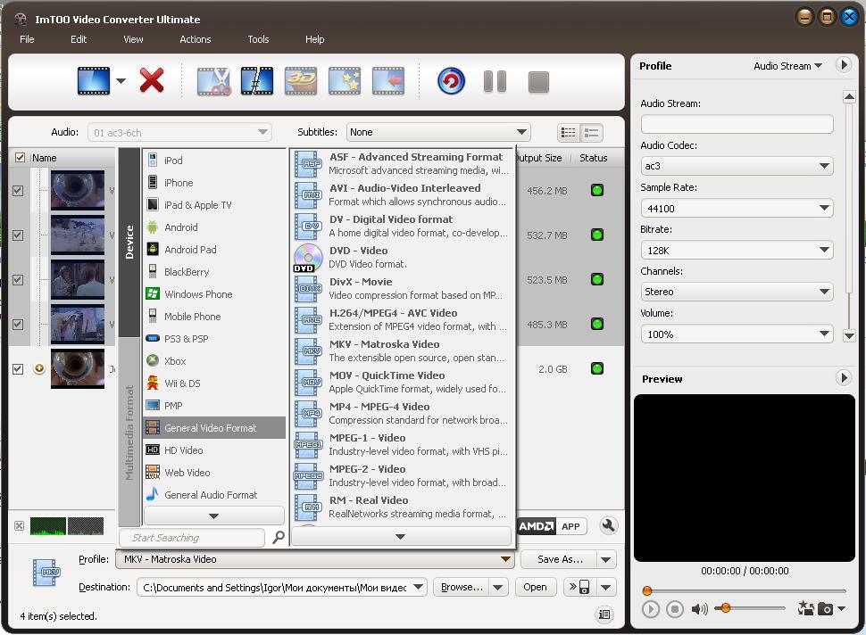Click the Audio Stream text field
This screenshot has width=866, height=635.
tap(737, 124)
